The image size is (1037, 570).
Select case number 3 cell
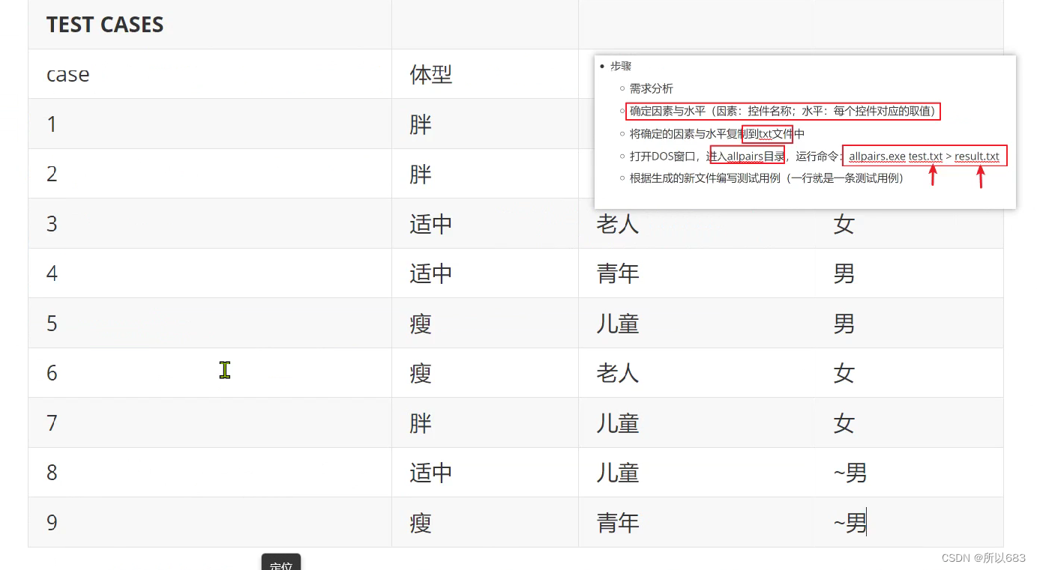click(x=210, y=223)
